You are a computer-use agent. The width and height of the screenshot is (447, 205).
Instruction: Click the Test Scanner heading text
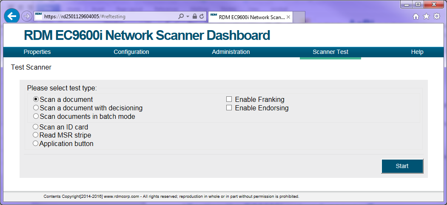31,67
